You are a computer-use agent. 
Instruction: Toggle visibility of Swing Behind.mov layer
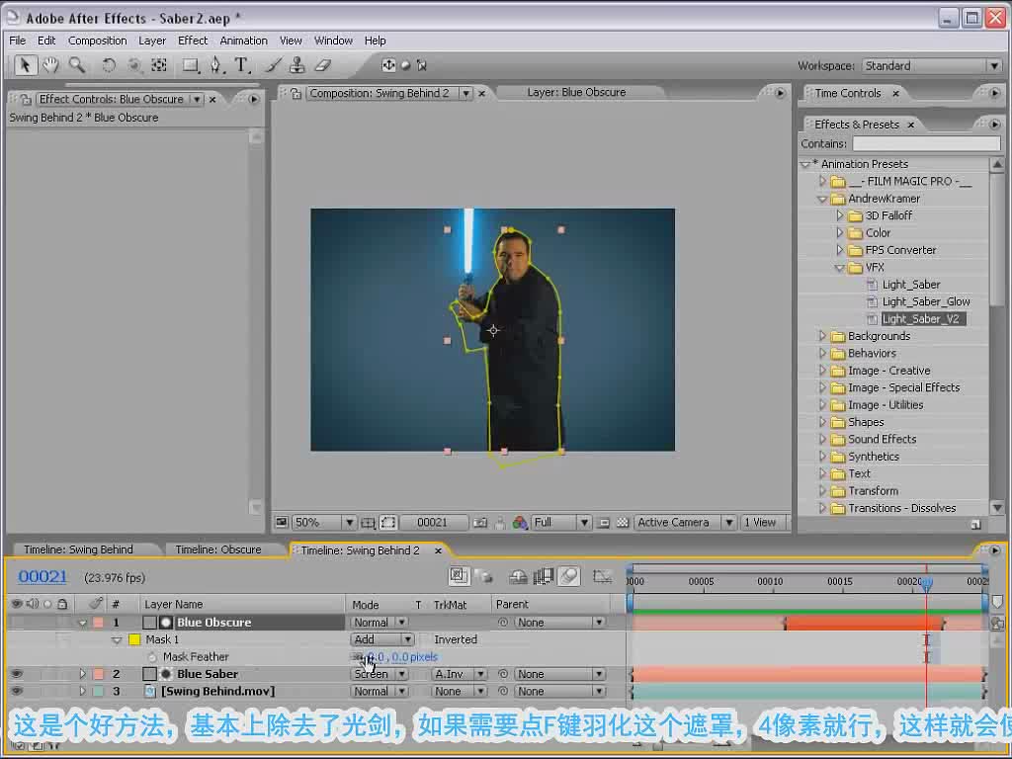pos(16,691)
